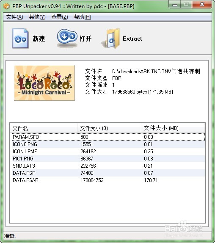Select the DATA.PSAR row

click(x=108, y=180)
